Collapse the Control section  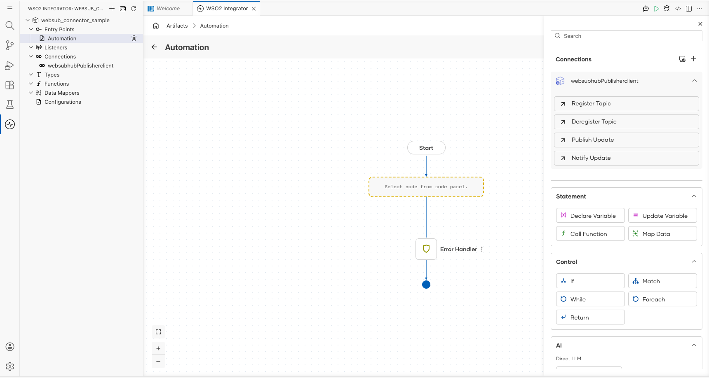pyautogui.click(x=694, y=261)
